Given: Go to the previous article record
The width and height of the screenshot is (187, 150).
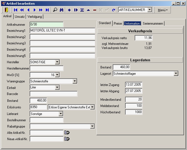Looking at the screenshot, I should pyautogui.click(x=28, y=10).
